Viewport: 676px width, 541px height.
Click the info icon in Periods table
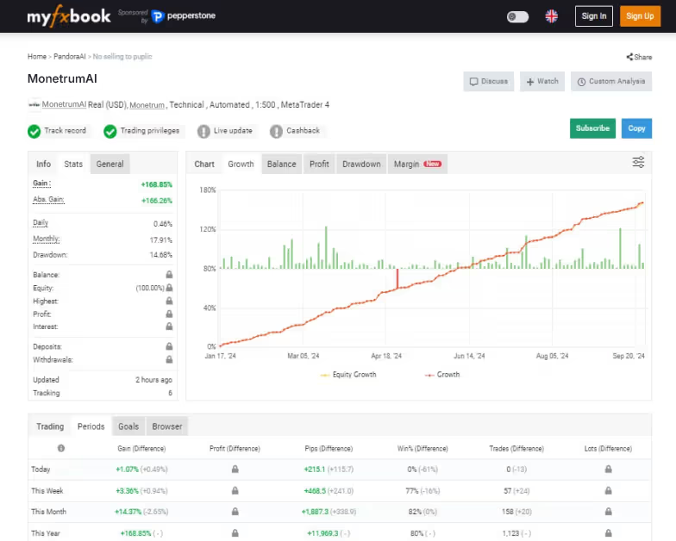(x=60, y=449)
